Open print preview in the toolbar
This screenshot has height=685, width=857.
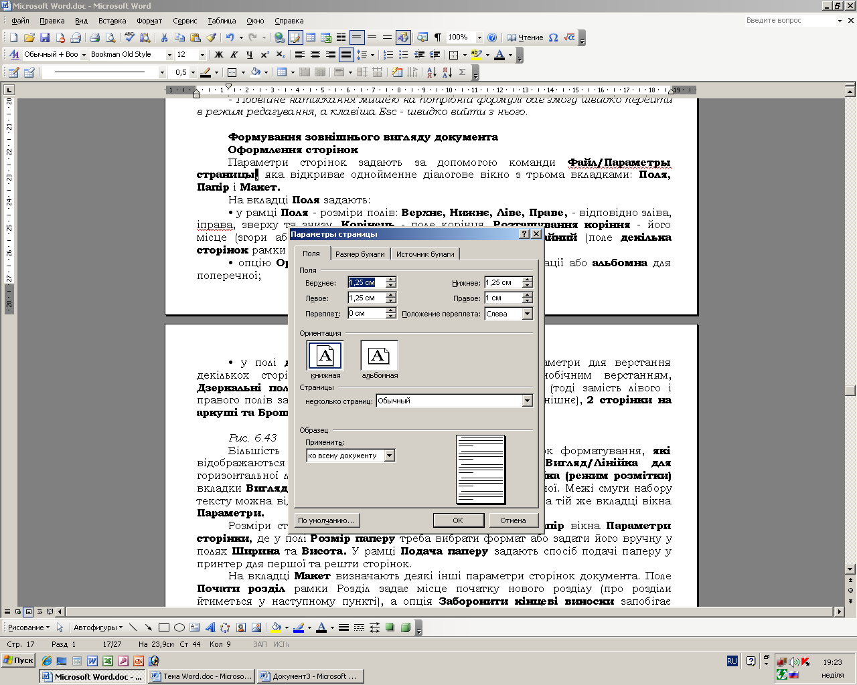click(x=110, y=37)
